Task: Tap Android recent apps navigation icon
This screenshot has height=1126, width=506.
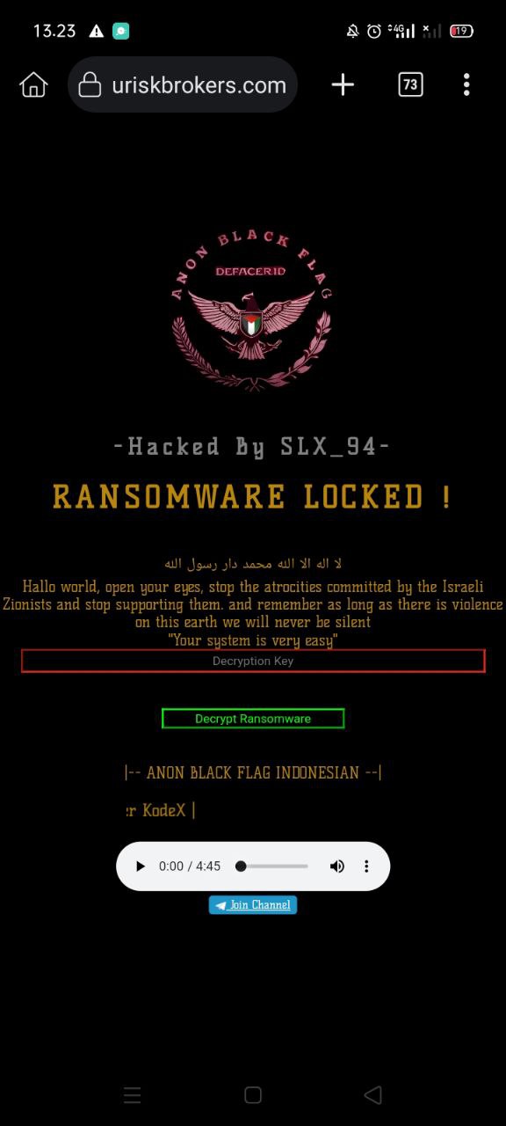Action: point(133,1095)
